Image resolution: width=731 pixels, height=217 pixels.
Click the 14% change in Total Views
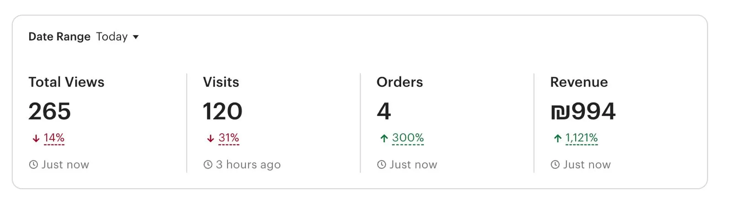[x=54, y=138]
